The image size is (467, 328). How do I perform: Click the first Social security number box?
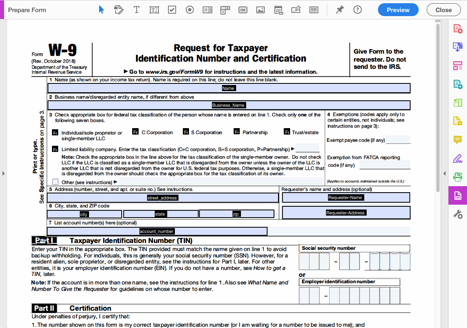(x=304, y=262)
